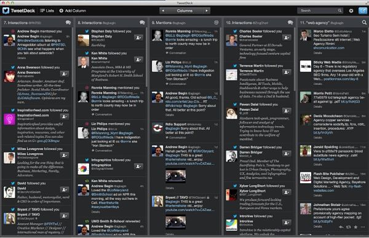
Task: Click Inspirationfeed.com pink avatar
Action: pyautogui.click(x=9, y=119)
